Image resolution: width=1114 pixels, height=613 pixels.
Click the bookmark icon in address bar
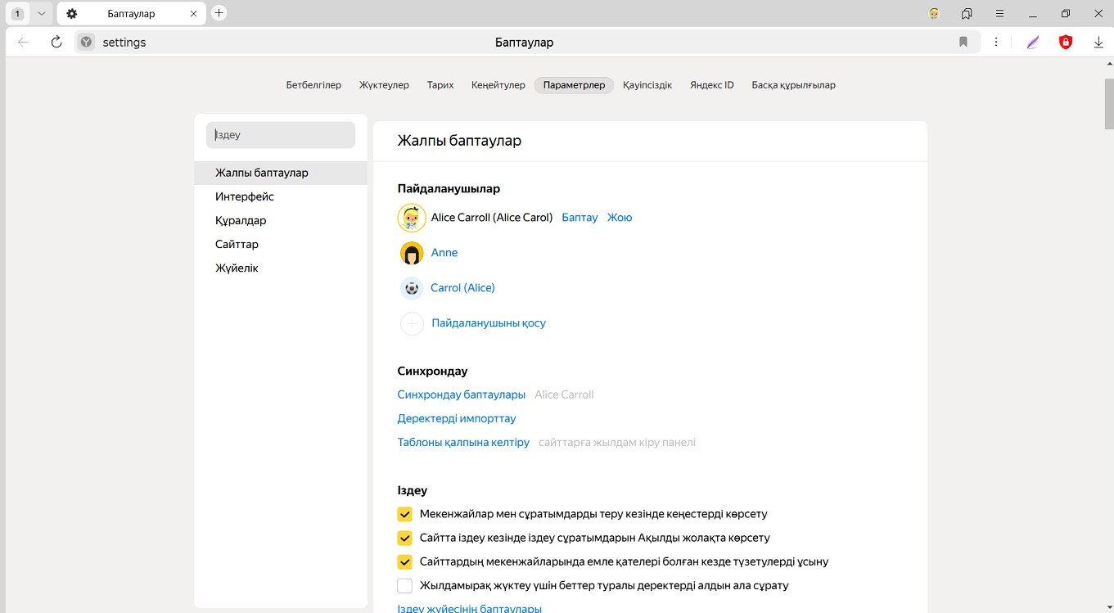pyautogui.click(x=963, y=43)
